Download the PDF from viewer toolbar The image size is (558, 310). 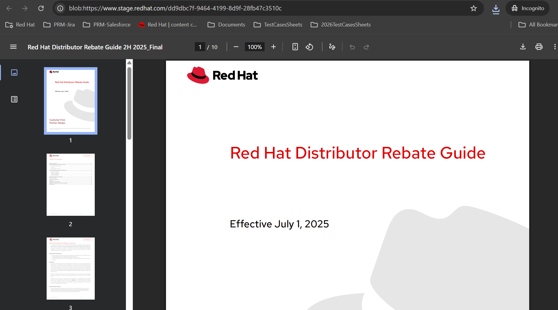pyautogui.click(x=523, y=47)
